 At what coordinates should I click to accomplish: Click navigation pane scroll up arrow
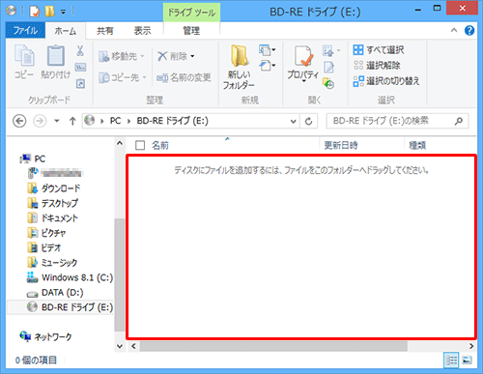(120, 143)
